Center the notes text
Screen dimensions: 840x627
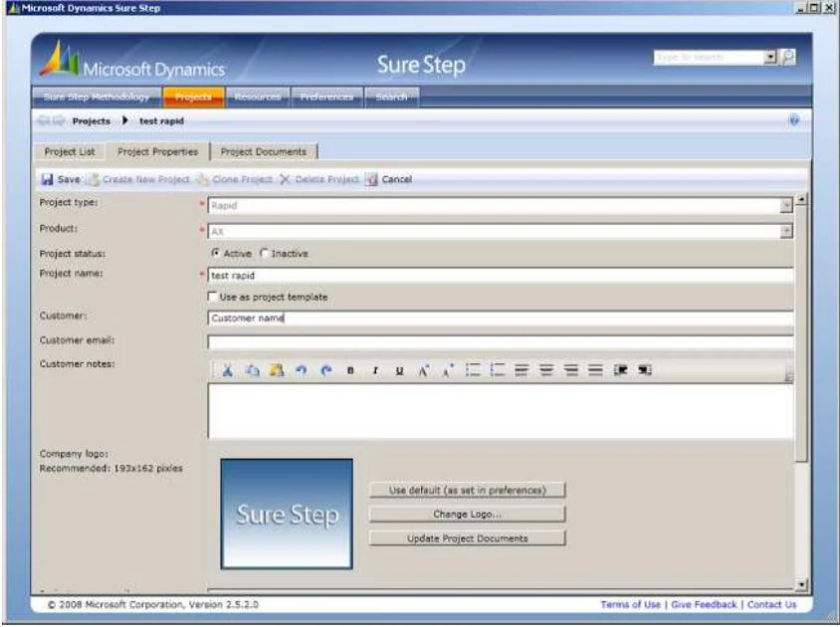[x=545, y=370]
